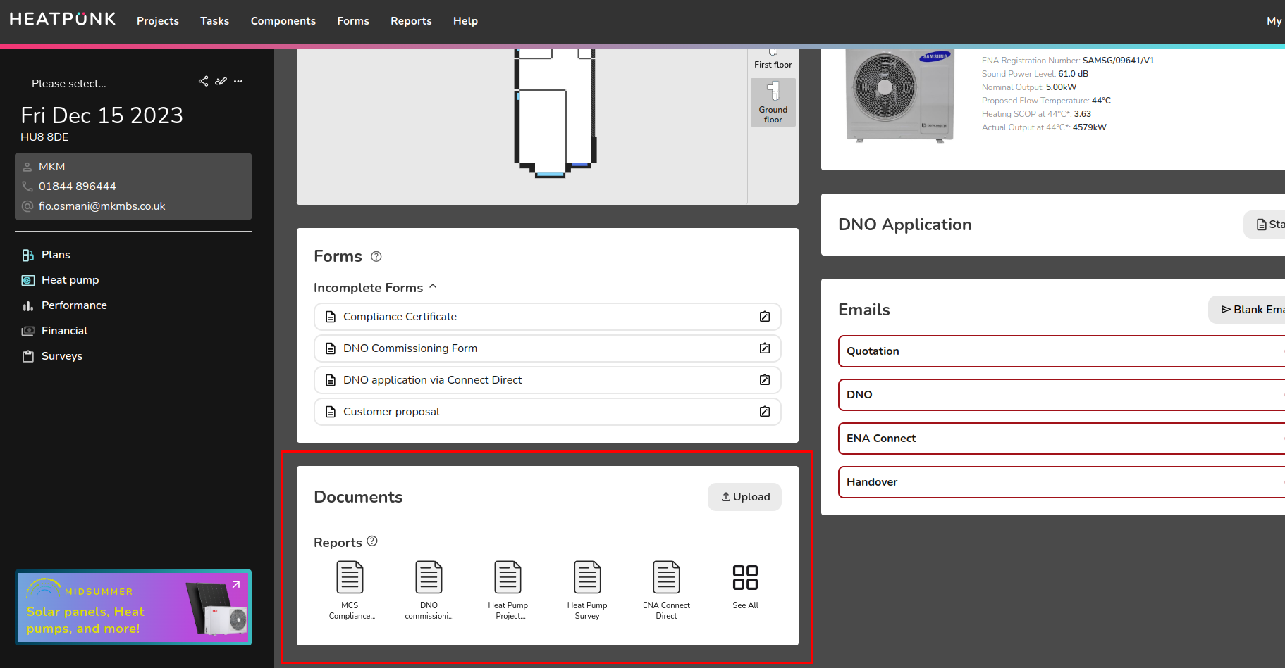Open the Reports menu in top bar
The height and width of the screenshot is (668, 1285).
[411, 21]
